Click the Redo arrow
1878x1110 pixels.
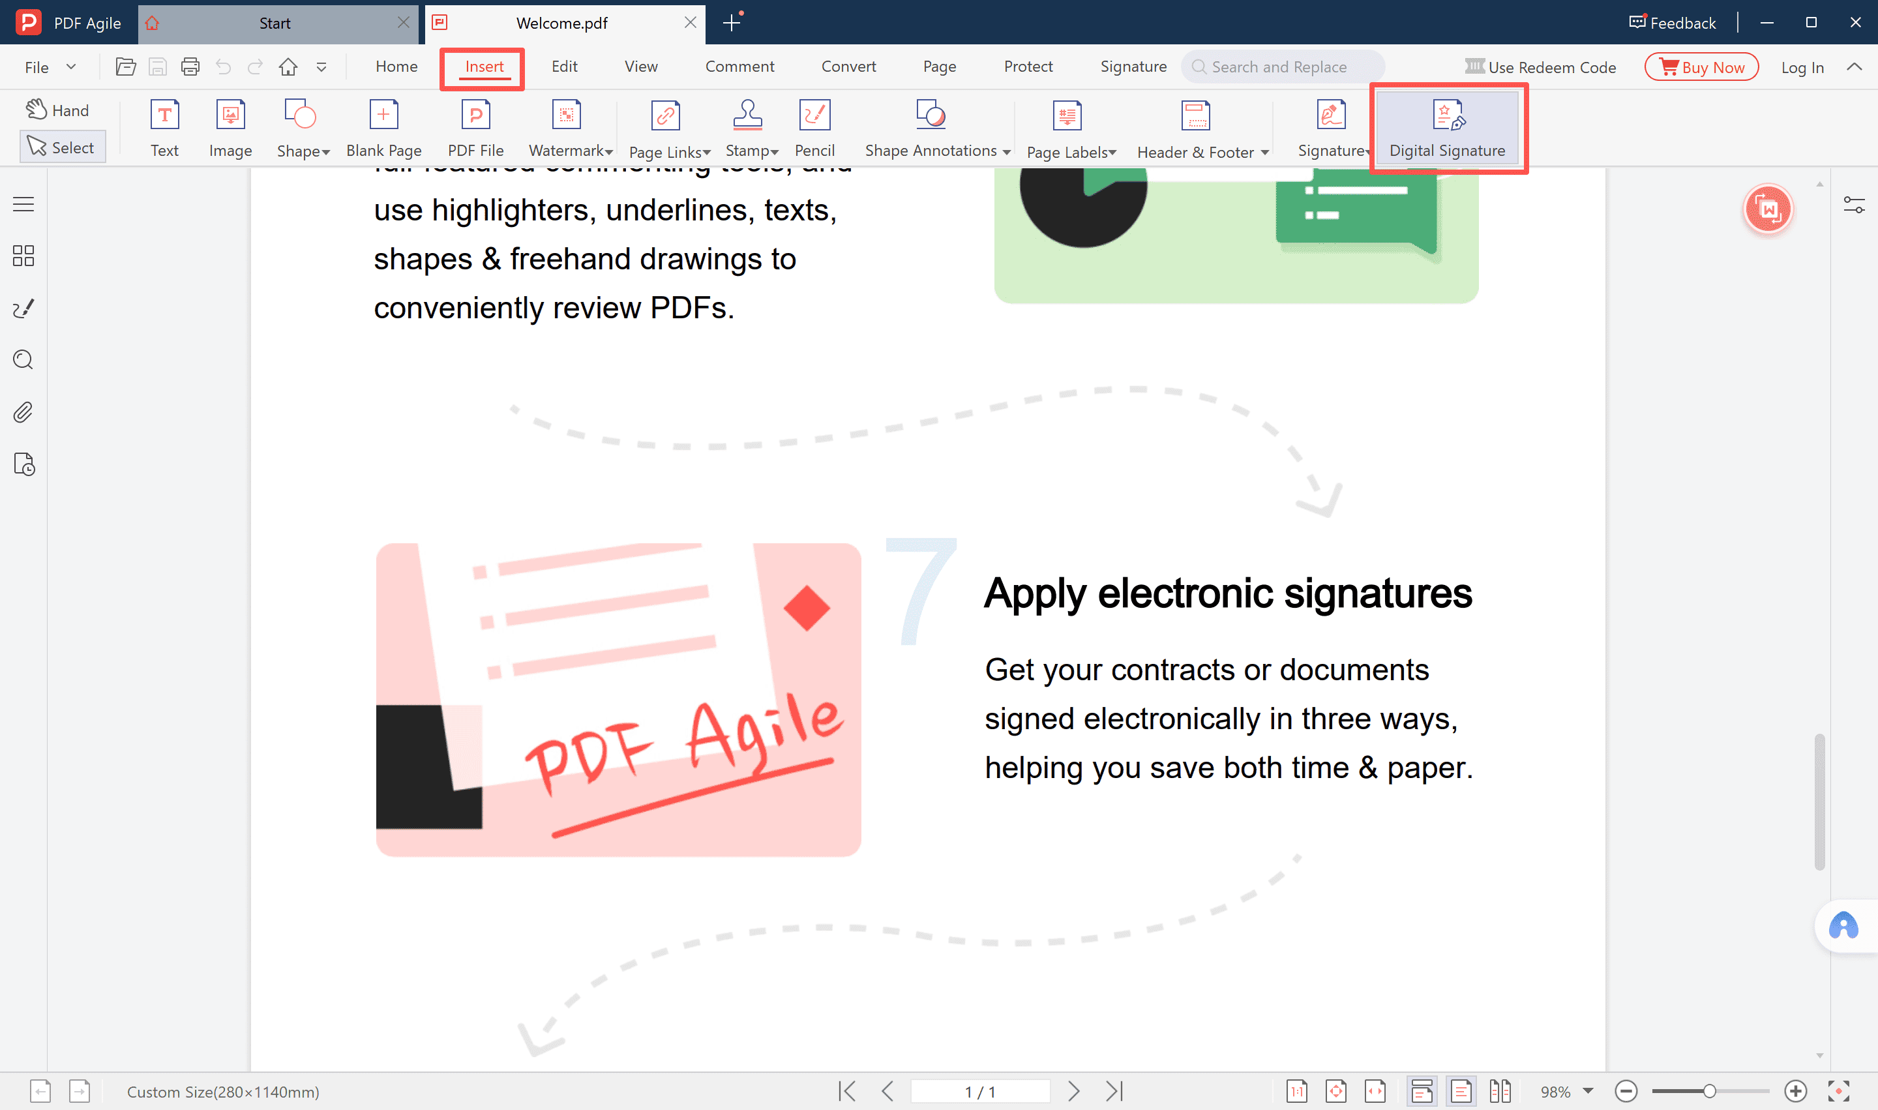click(x=255, y=67)
